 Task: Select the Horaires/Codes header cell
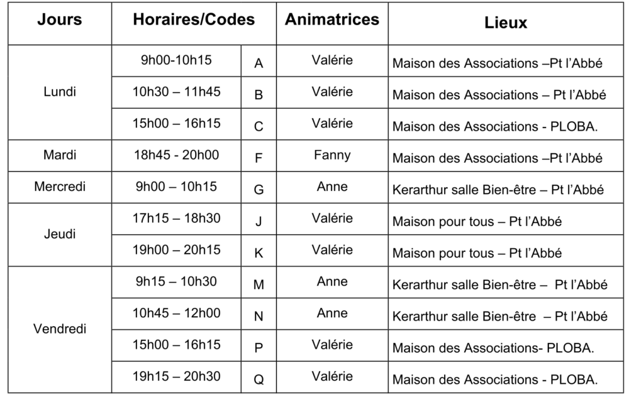194,23
